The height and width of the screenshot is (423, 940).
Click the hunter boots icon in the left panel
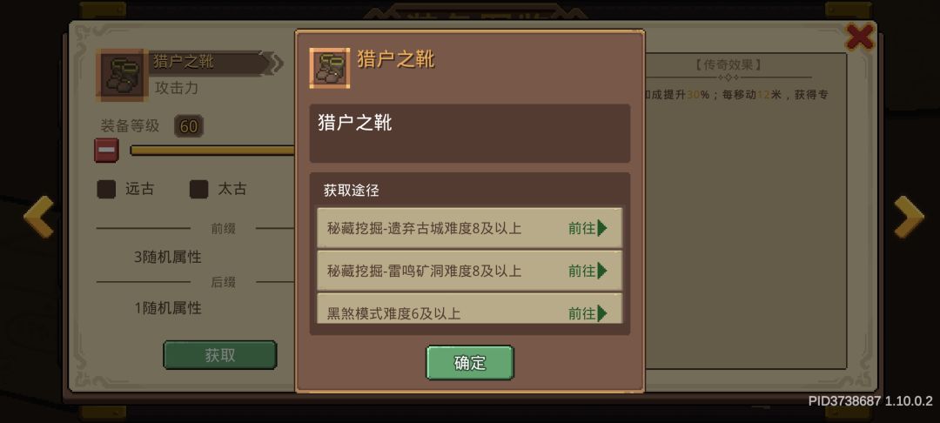tap(121, 75)
